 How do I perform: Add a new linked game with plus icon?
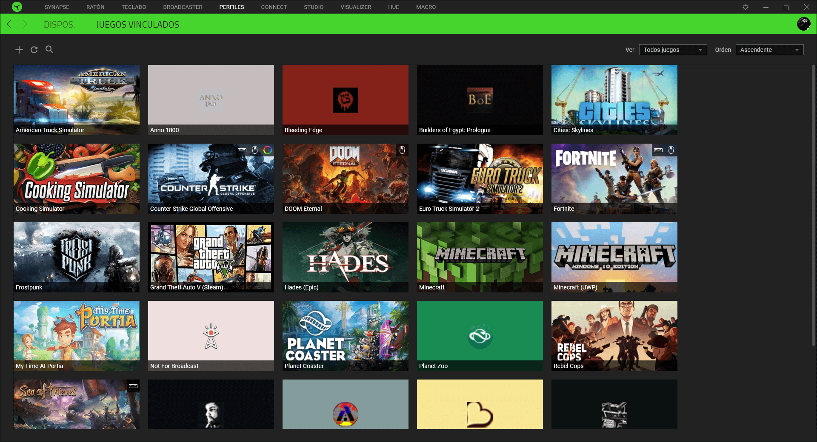tap(19, 50)
